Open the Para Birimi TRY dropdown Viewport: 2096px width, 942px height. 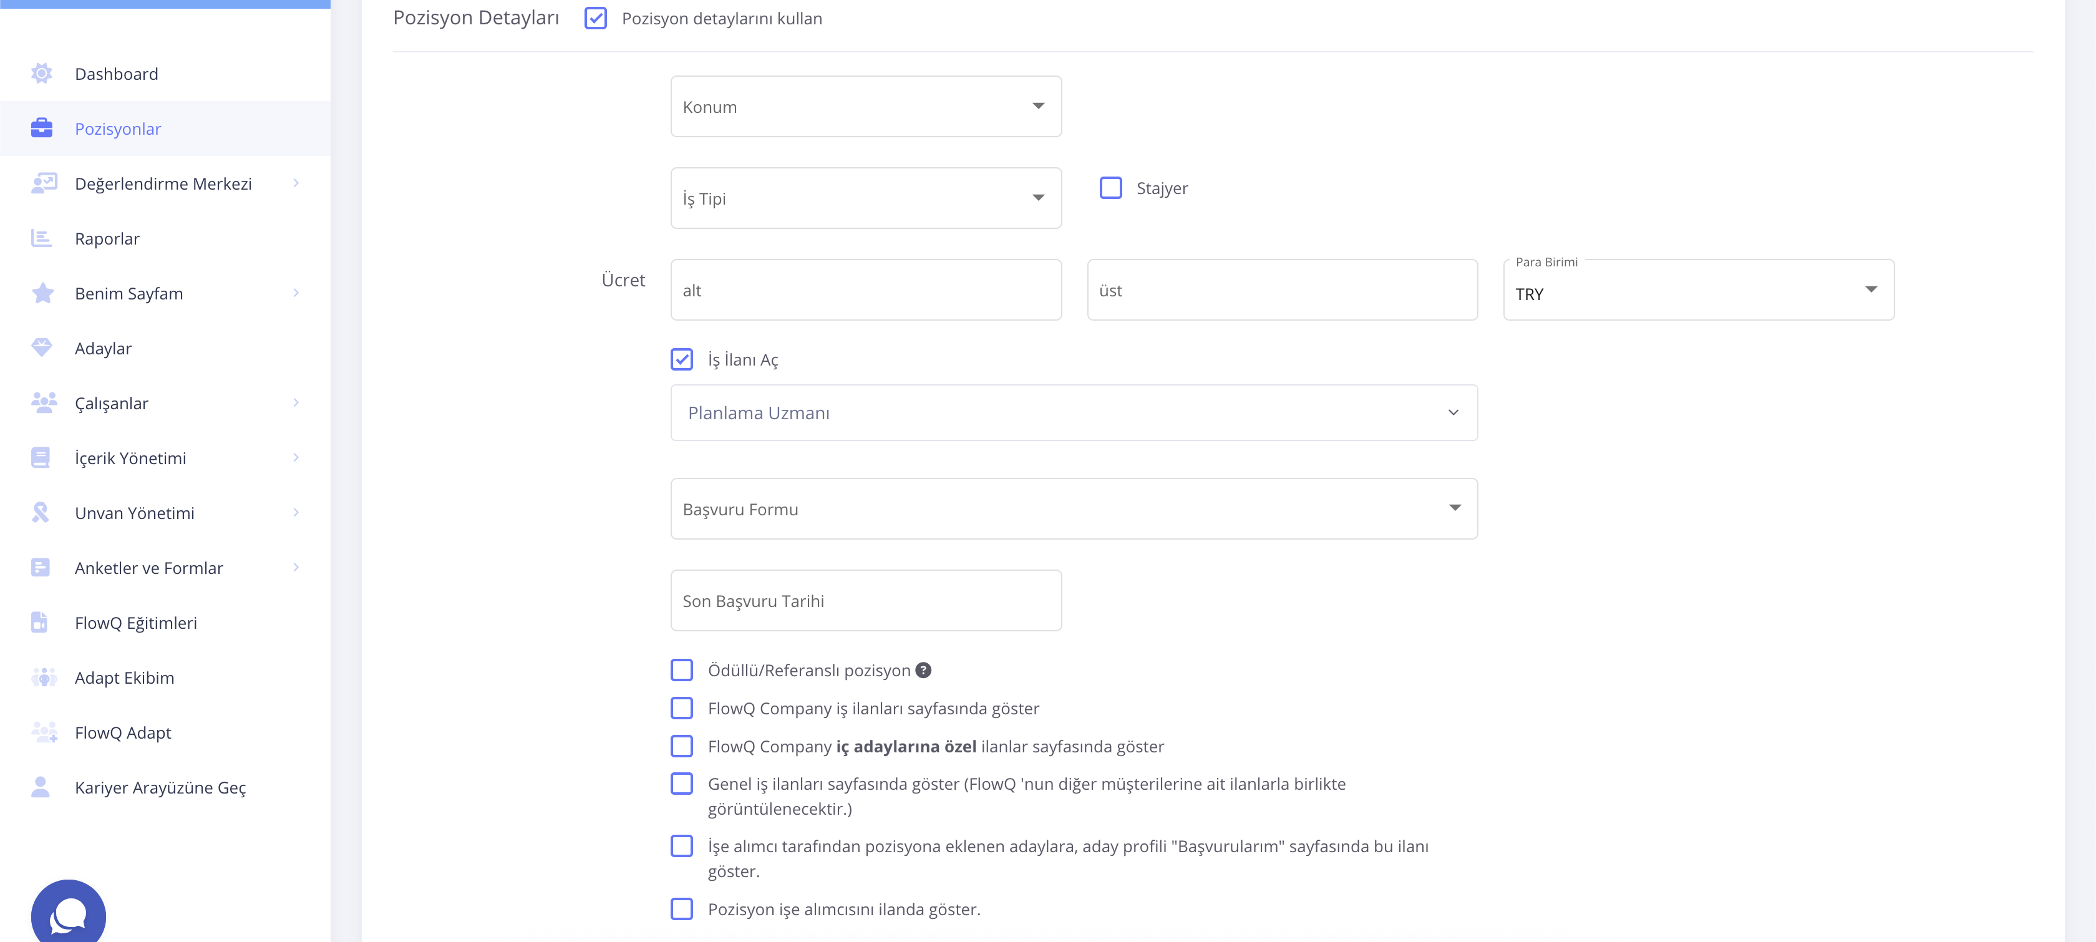[x=1697, y=291]
